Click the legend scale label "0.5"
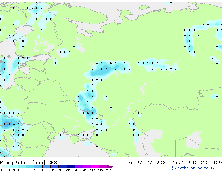Viewport: 222px width, 171px height. (12, 170)
